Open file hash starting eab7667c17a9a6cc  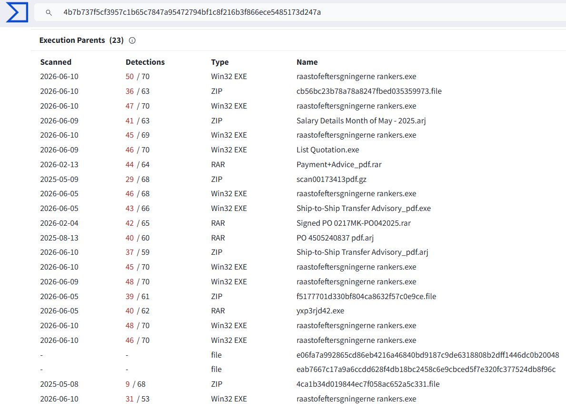point(426,370)
